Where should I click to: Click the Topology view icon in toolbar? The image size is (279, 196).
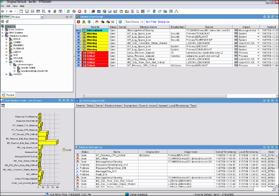coord(176,11)
